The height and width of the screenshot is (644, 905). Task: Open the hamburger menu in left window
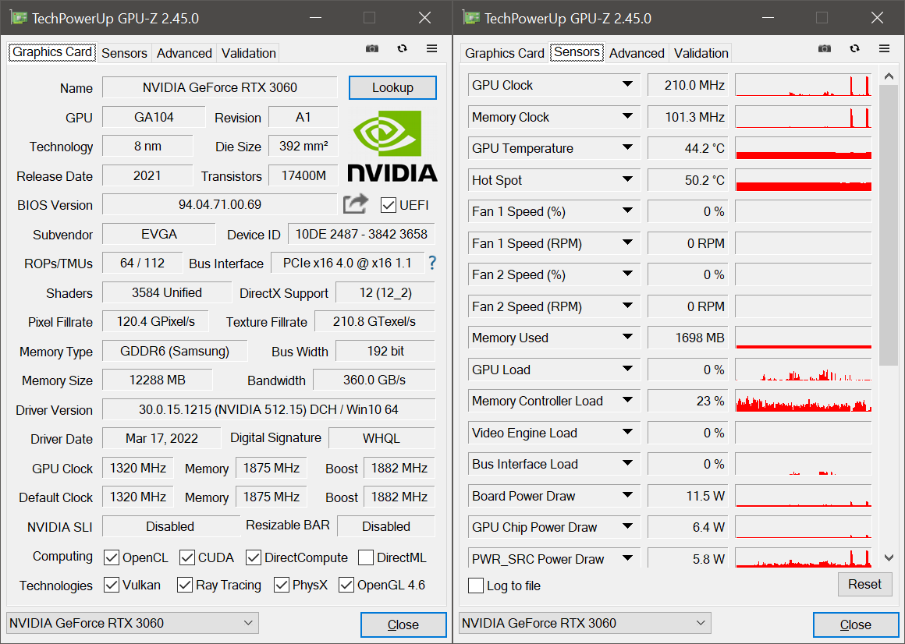click(431, 49)
